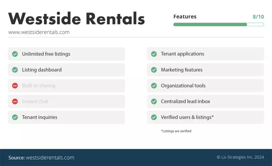Enable the Built-in sharing feature row
272x166 pixels.
pyautogui.click(x=66, y=86)
